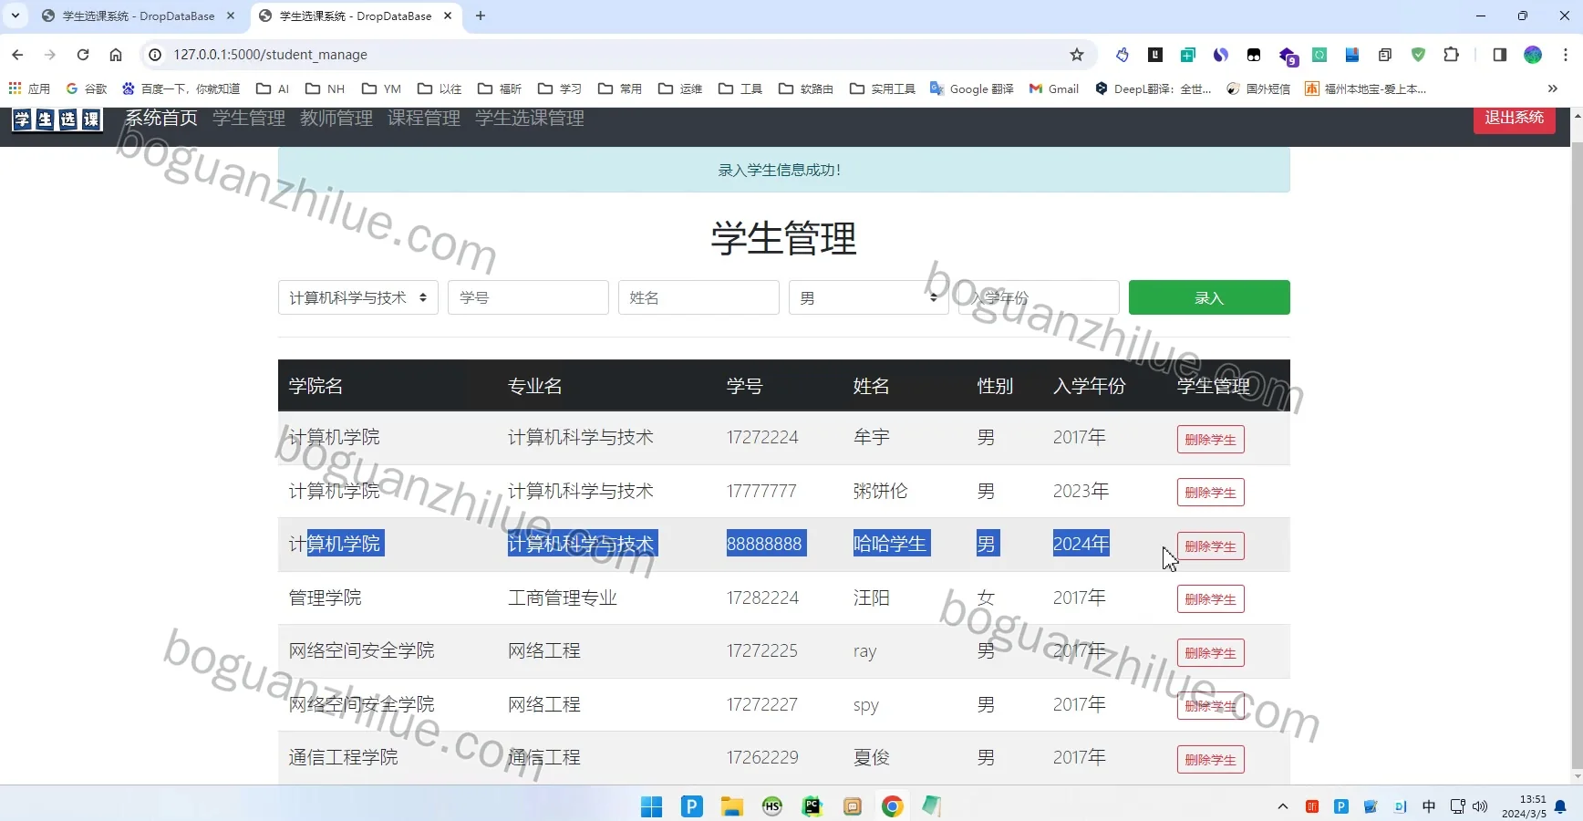This screenshot has width=1583, height=821.
Task: Switch to the first browser tab
Action: [x=137, y=16]
